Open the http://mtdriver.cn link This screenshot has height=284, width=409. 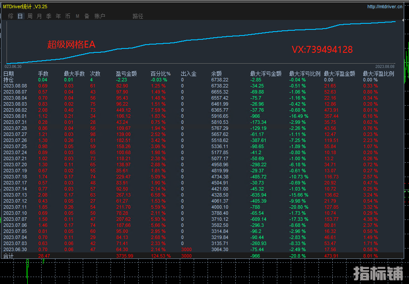point(384,6)
